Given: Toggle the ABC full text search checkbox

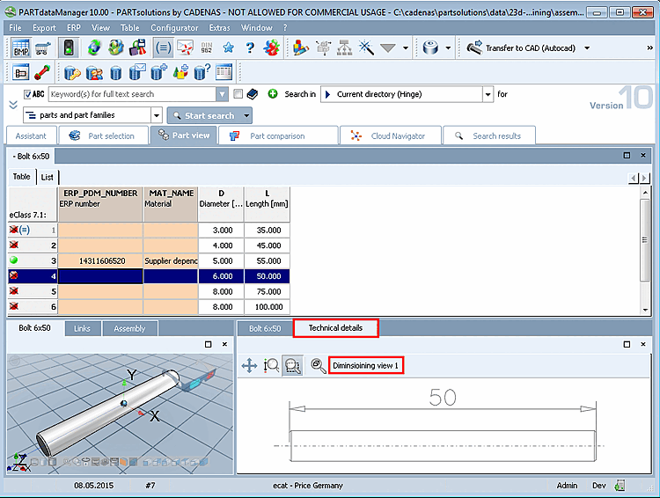Looking at the screenshot, I should [28, 94].
